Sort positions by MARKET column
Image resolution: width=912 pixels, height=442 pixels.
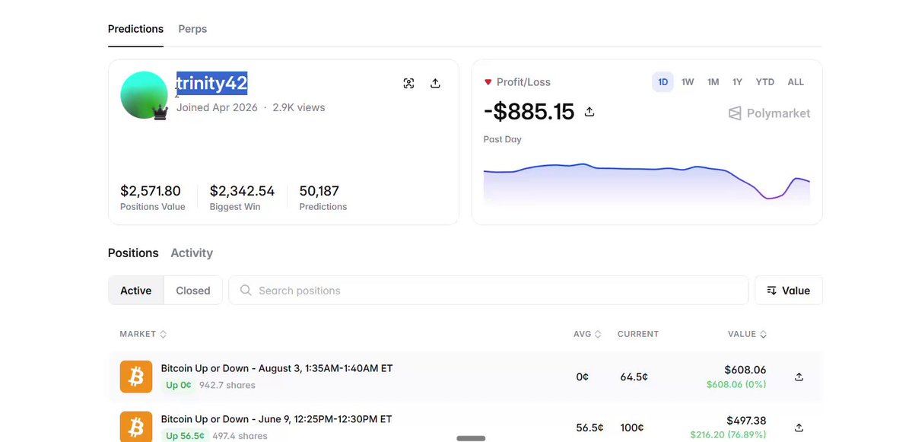[143, 334]
